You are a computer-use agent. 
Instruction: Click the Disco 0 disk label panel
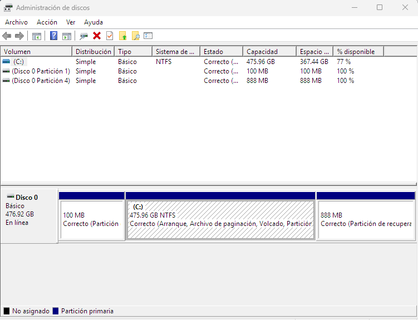tap(29, 214)
